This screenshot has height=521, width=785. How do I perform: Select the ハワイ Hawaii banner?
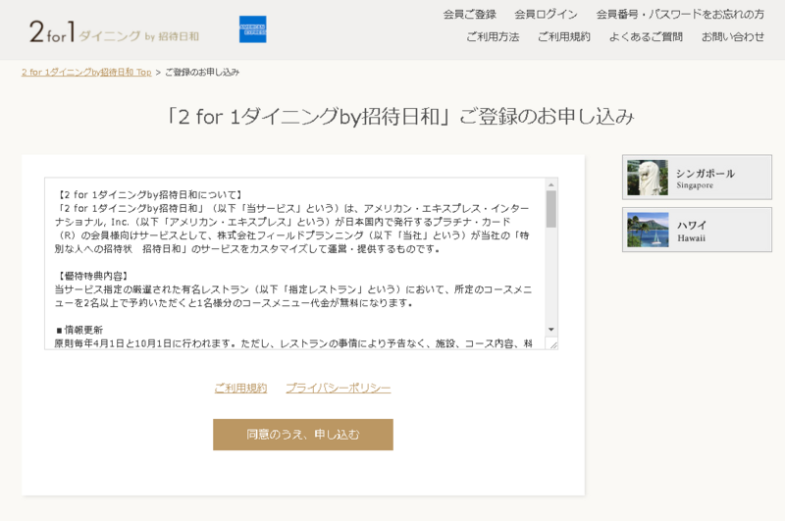(697, 230)
